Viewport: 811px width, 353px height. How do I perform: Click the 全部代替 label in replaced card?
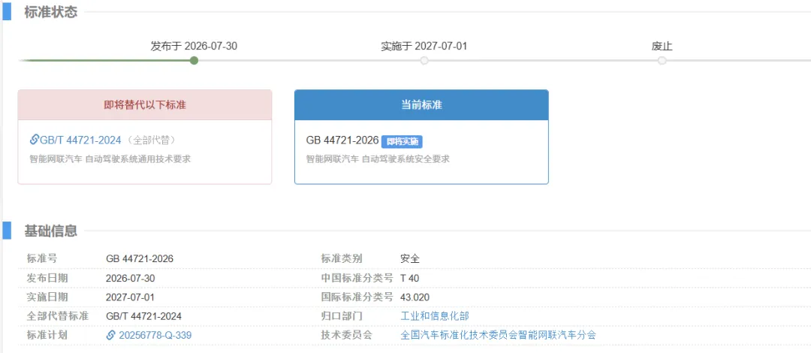tap(152, 140)
